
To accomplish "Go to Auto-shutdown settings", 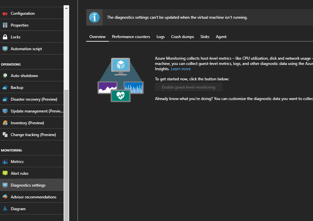I will (32, 75).
